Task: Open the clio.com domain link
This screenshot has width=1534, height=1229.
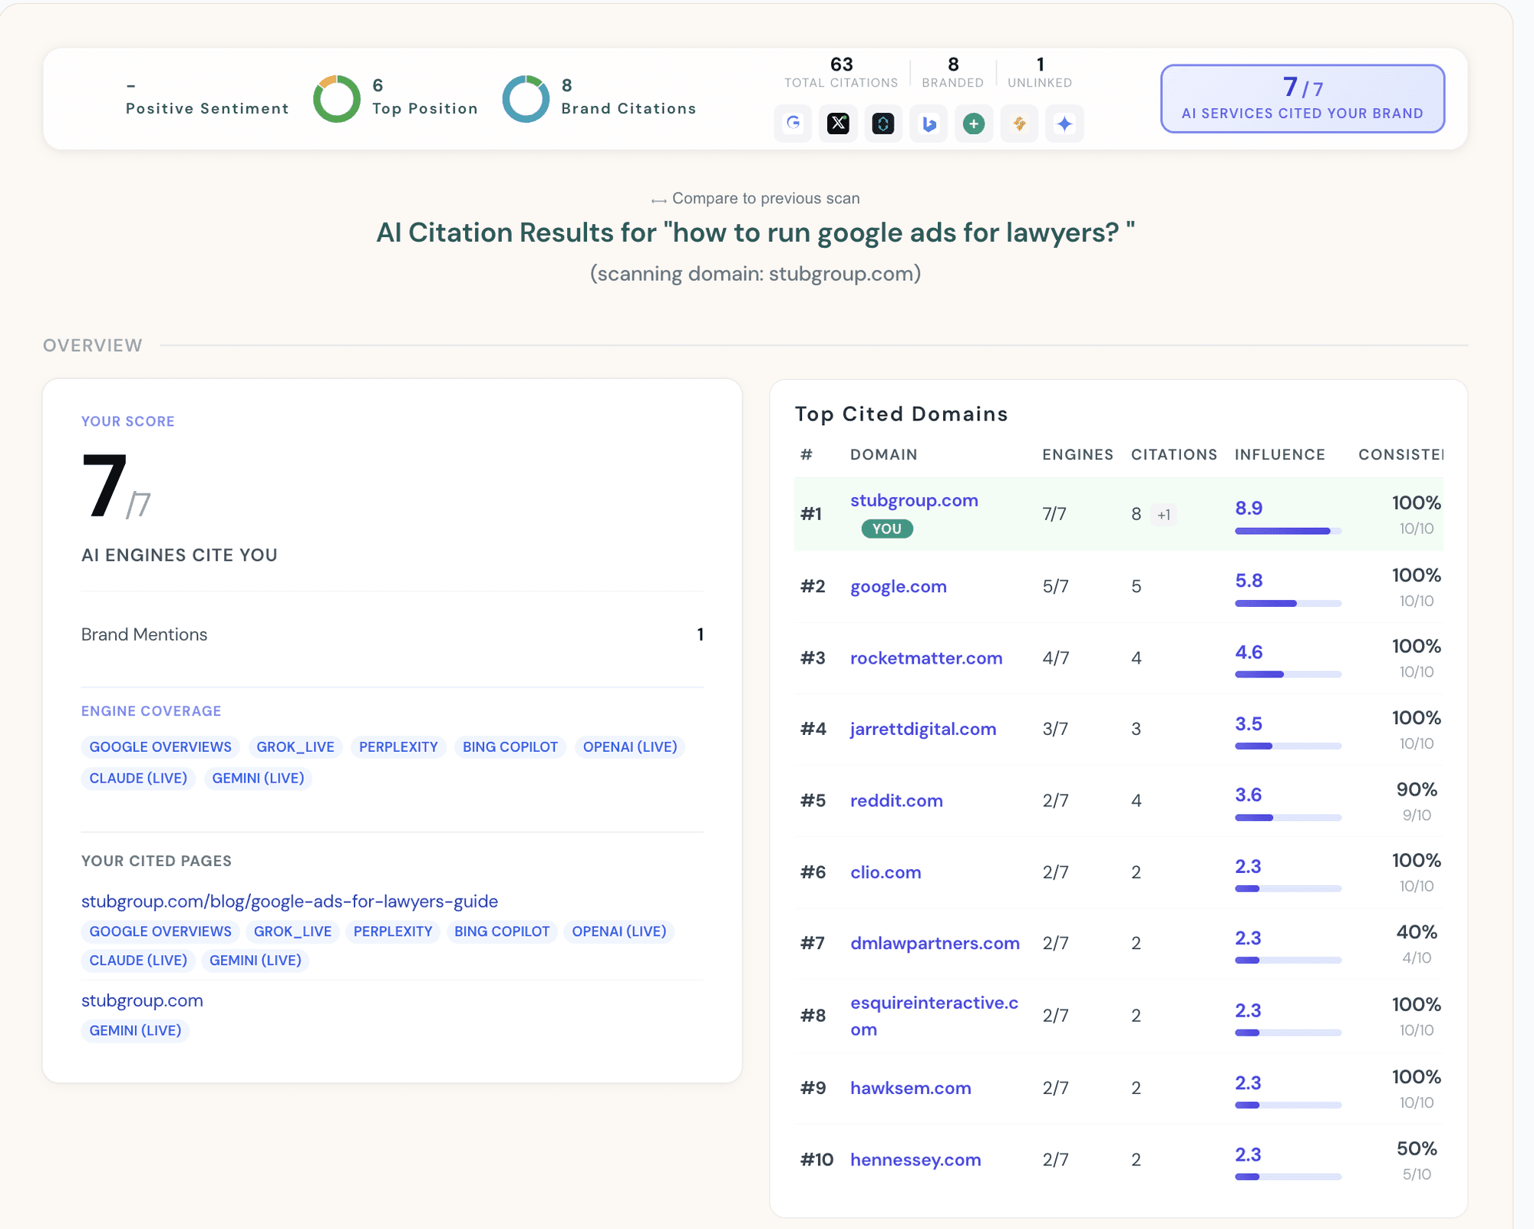Action: coord(886,872)
